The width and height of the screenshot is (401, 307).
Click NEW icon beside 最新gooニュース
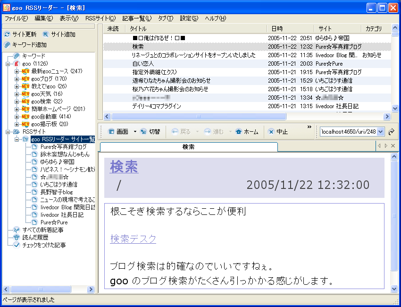(x=25, y=71)
